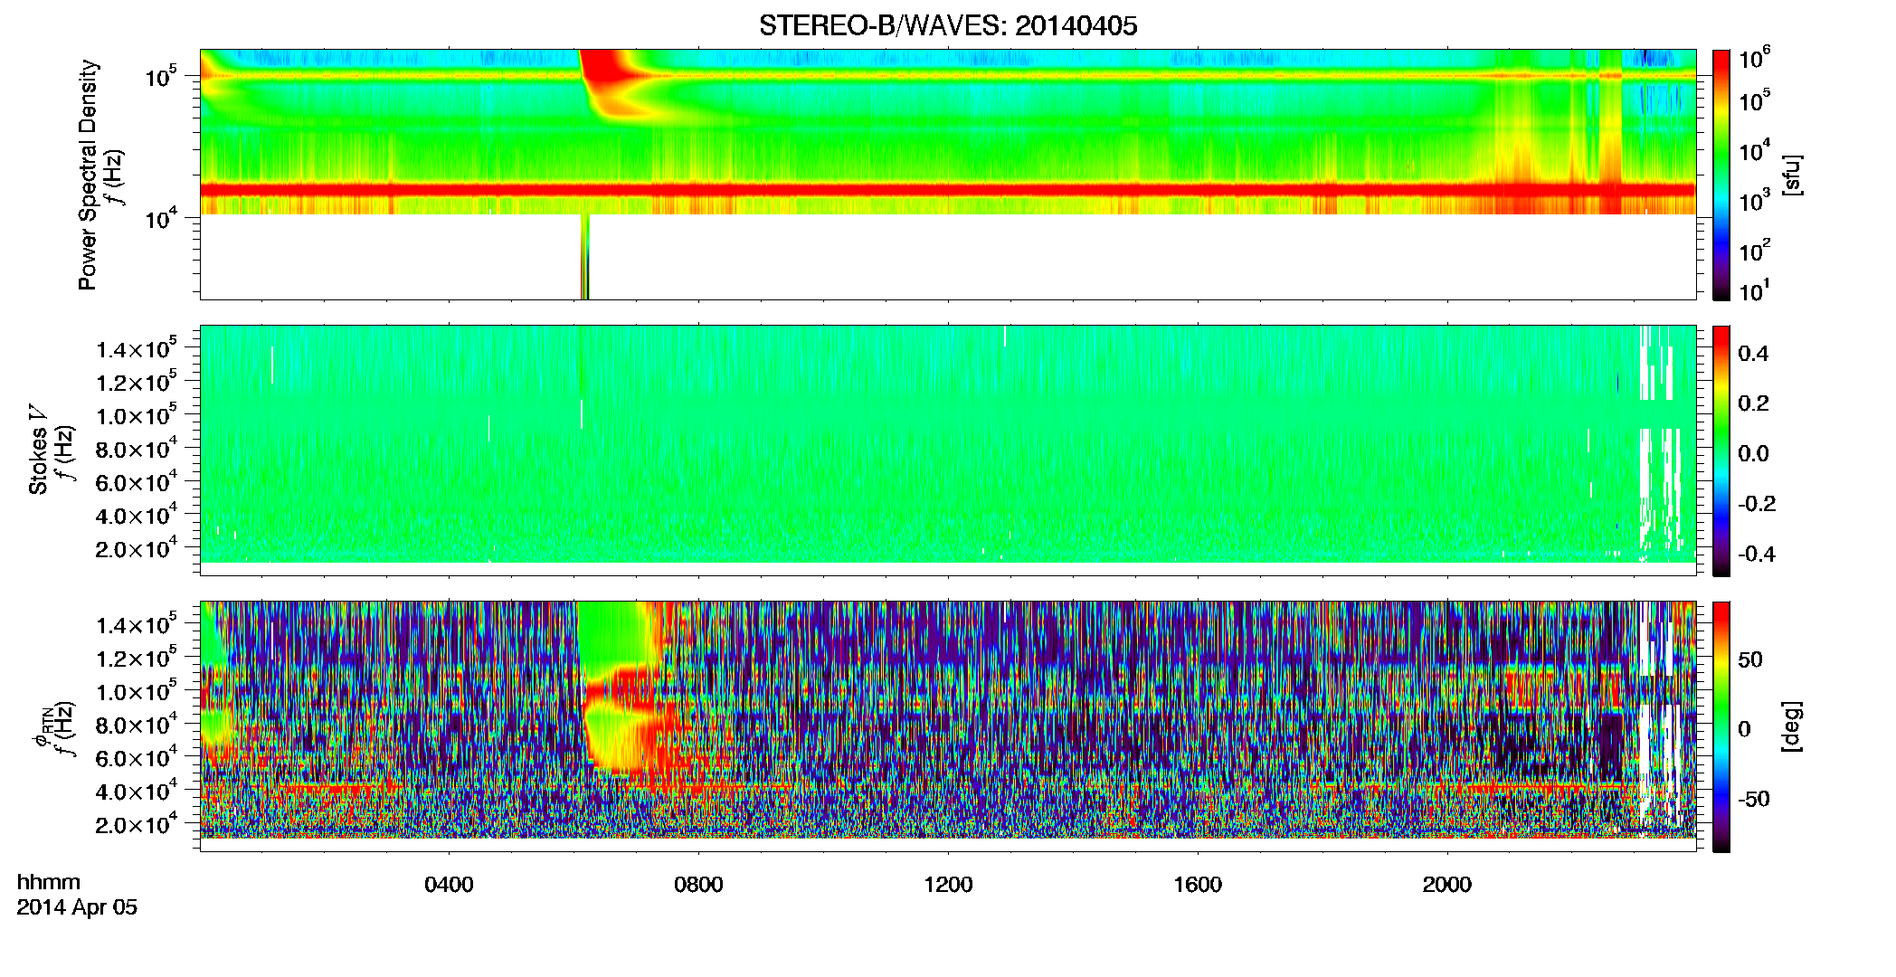This screenshot has height=977, width=1896.
Task: Click the [sfu] units label
Action: (x=1792, y=175)
